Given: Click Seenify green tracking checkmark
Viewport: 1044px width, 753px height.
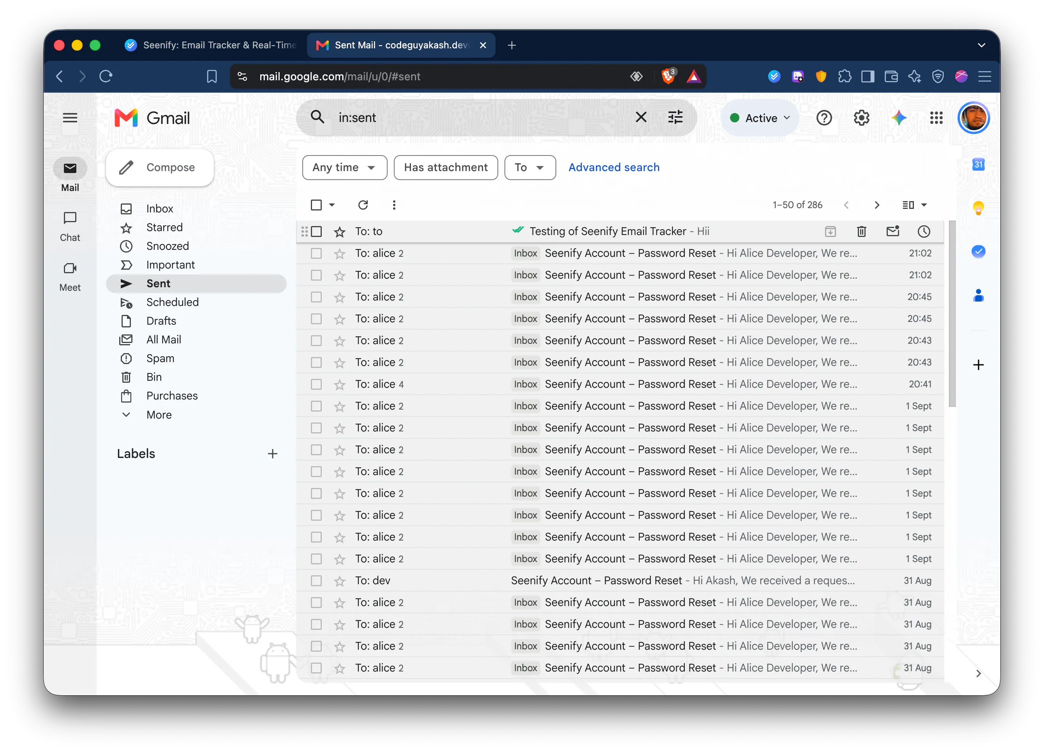Looking at the screenshot, I should point(518,230).
